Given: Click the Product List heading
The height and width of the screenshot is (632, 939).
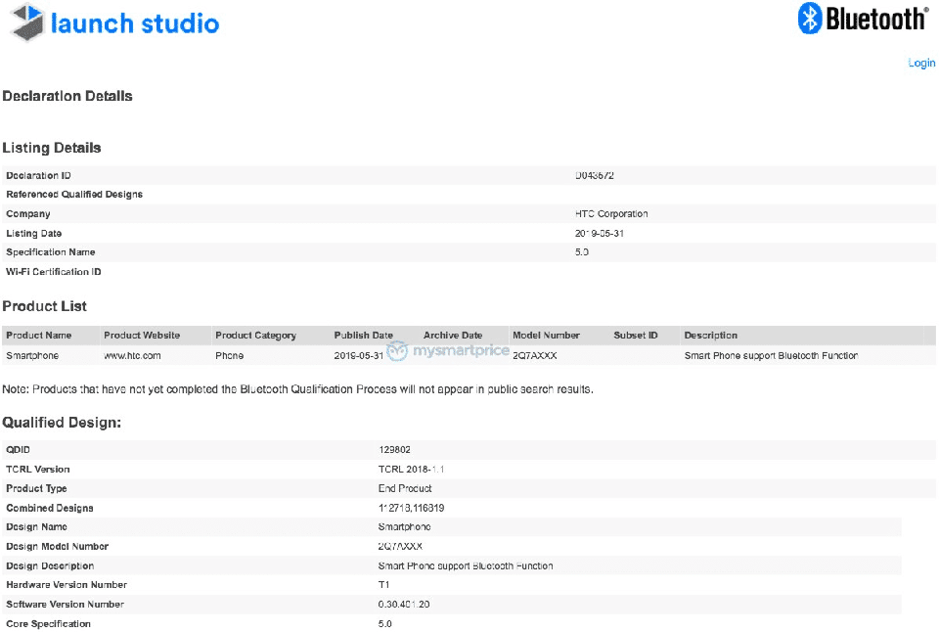Looking at the screenshot, I should pos(44,306).
